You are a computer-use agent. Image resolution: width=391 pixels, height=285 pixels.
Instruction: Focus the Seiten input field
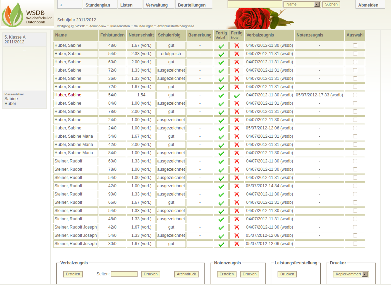point(124,274)
